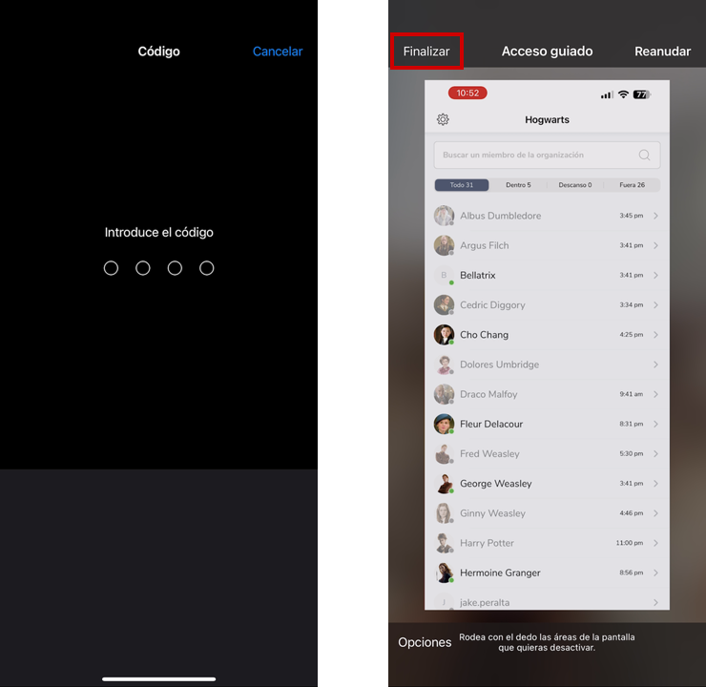Open Cho Chang's avatar
The height and width of the screenshot is (687, 706).
(x=444, y=335)
